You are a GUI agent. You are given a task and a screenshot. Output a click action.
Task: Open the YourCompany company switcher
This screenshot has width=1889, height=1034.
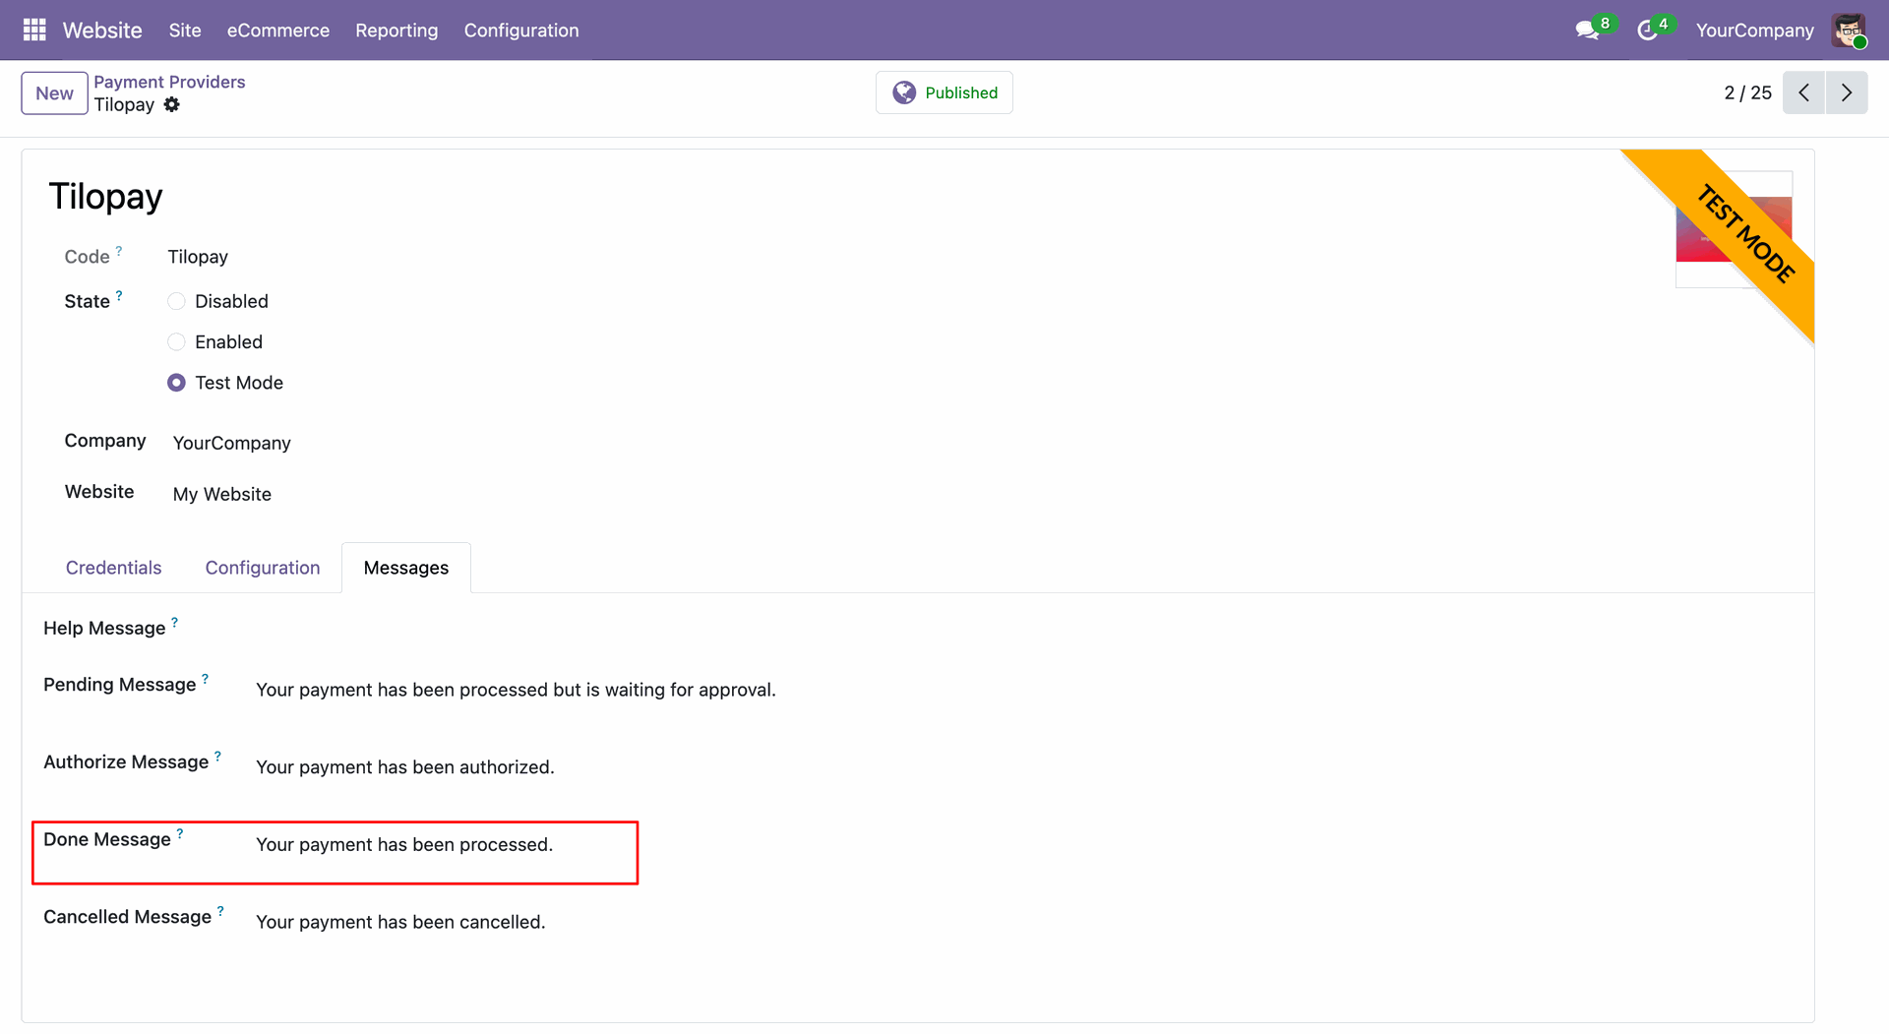pos(1755,30)
